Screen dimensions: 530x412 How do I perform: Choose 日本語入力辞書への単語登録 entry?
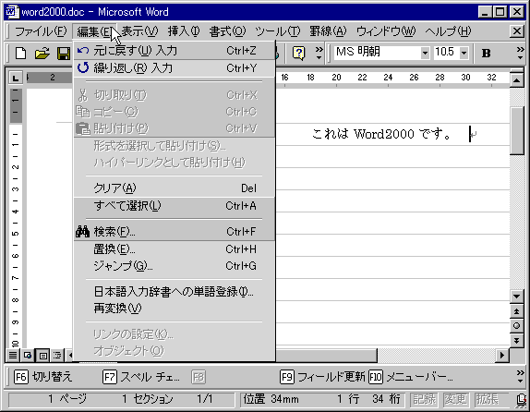click(175, 292)
